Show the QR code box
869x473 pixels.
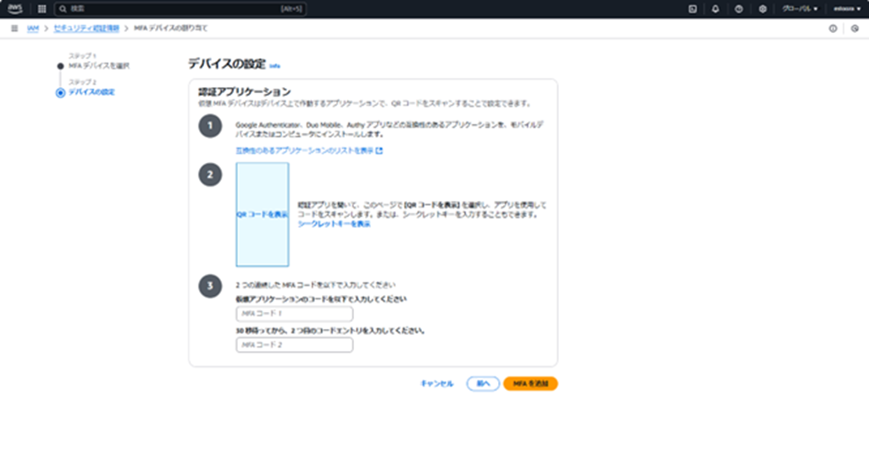click(x=263, y=214)
